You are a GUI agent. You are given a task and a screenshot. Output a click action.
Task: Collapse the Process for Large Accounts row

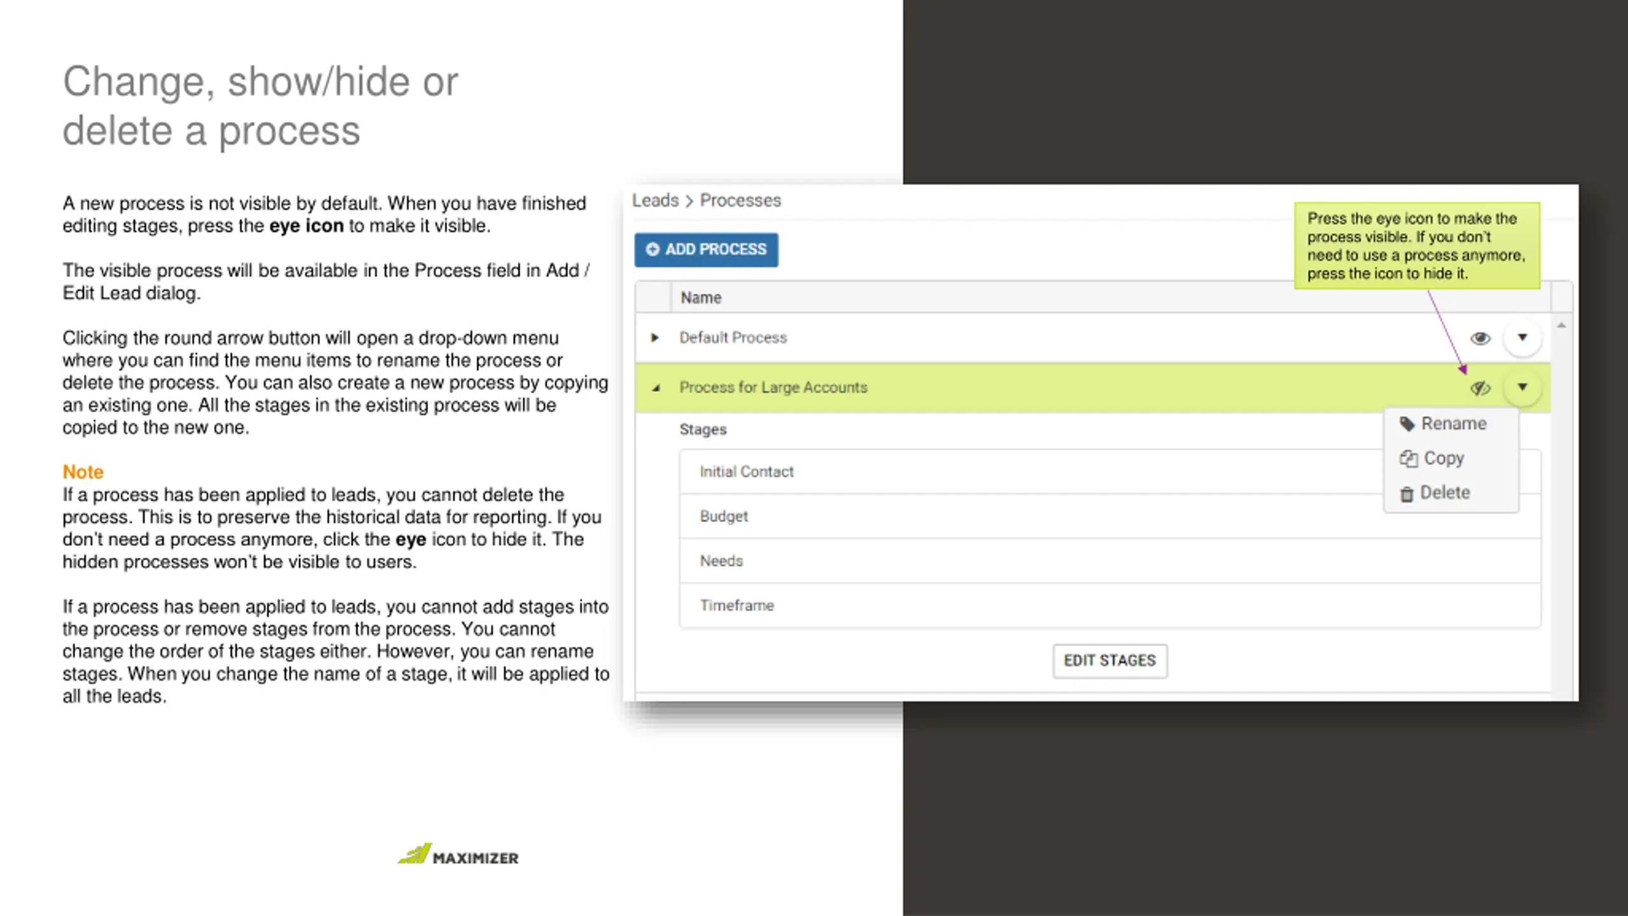point(656,387)
